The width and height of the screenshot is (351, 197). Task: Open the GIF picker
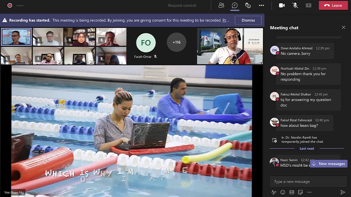(x=291, y=192)
